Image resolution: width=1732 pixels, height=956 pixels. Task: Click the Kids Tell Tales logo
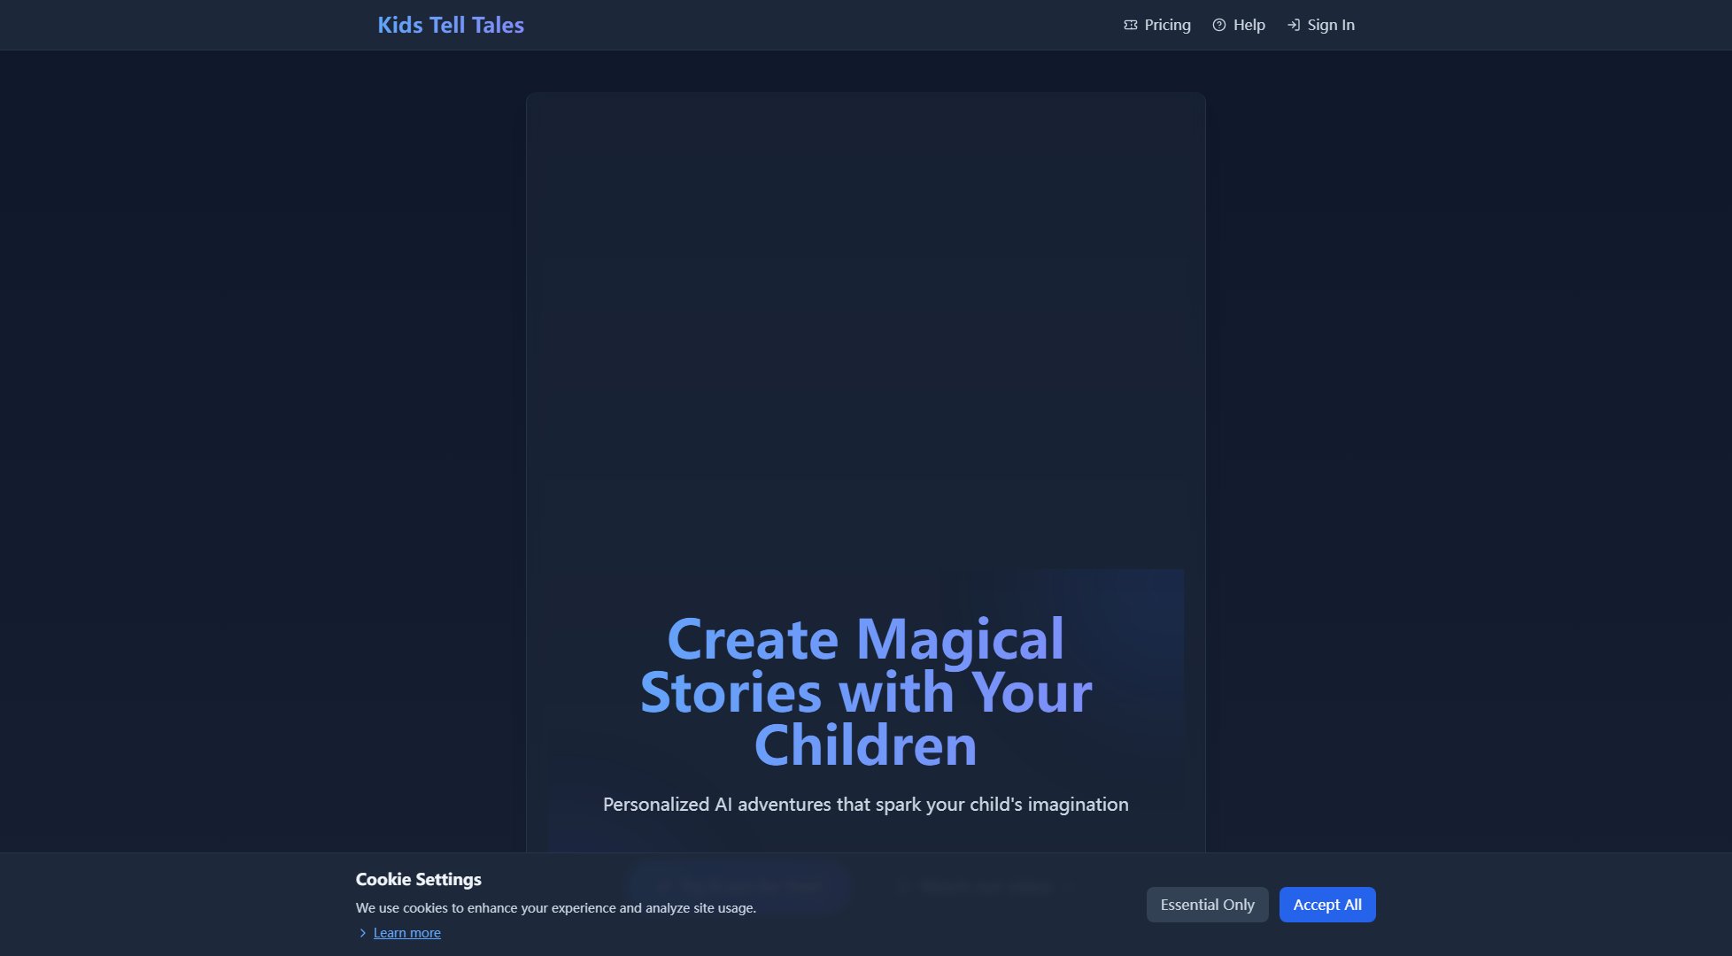[x=451, y=25]
